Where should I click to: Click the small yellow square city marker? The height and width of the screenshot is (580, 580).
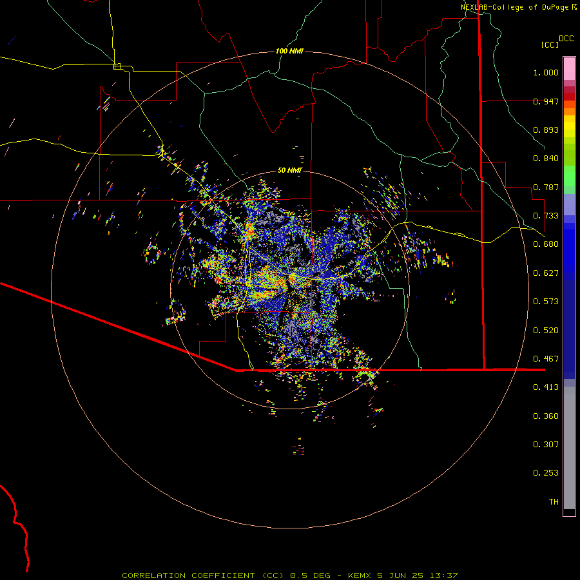(117, 66)
